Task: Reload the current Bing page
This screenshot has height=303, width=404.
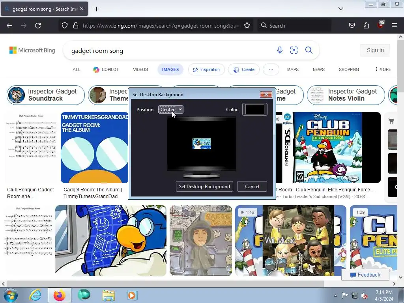Action: tap(38, 26)
